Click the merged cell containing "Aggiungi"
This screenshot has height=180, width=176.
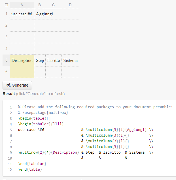pyautogui.click(x=57, y=14)
